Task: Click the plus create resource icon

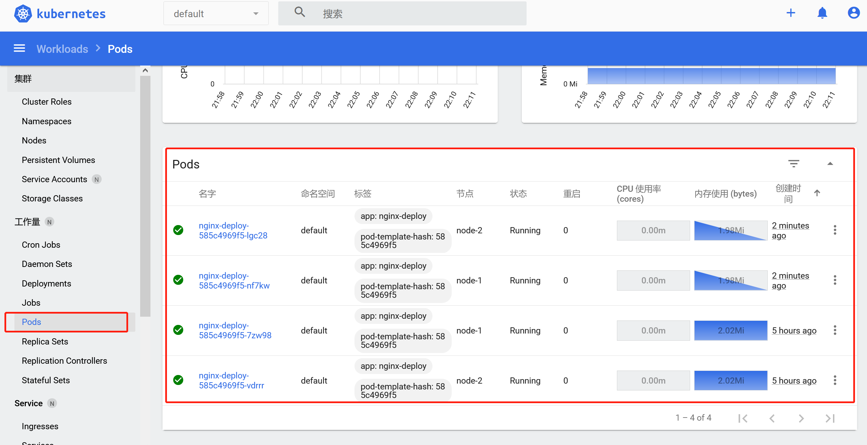Action: click(791, 13)
